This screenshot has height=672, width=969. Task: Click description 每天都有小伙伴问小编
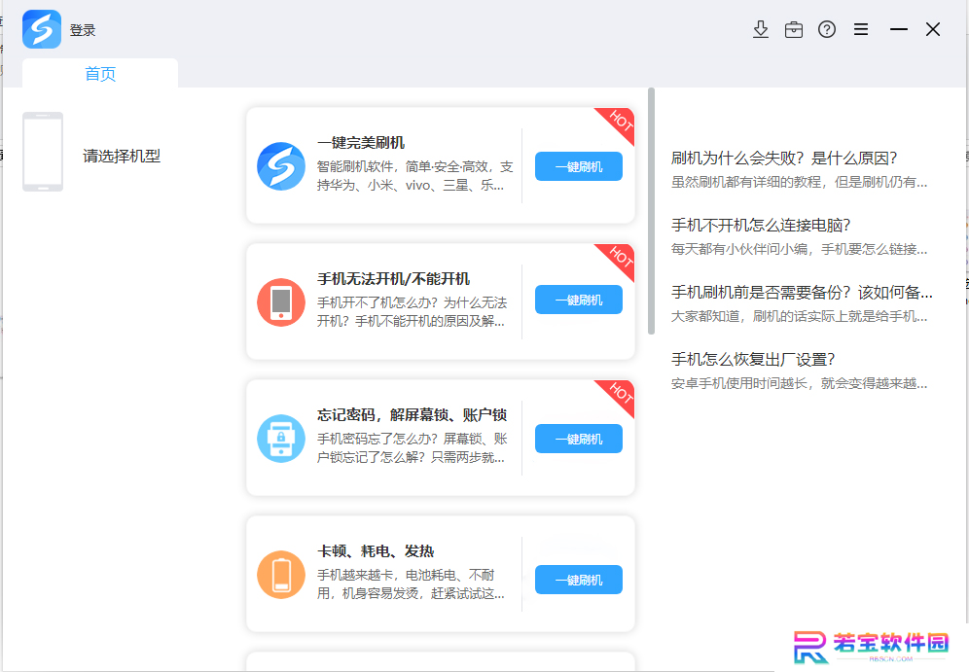pos(799,249)
